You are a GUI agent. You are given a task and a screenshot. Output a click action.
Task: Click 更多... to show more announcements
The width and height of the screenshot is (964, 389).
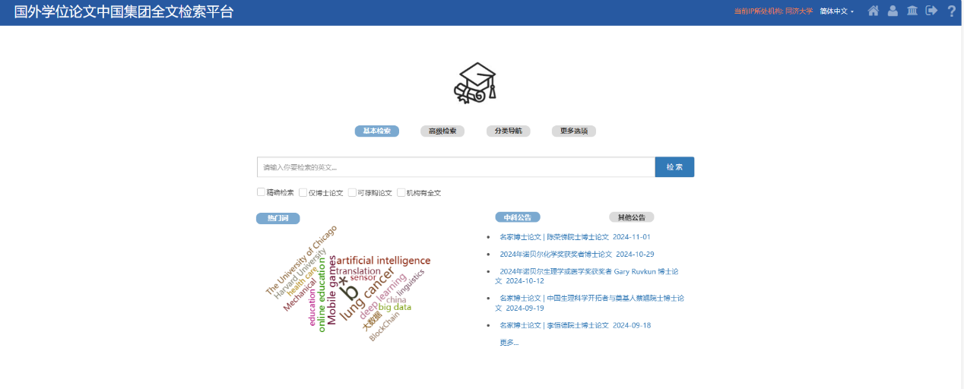tap(509, 343)
